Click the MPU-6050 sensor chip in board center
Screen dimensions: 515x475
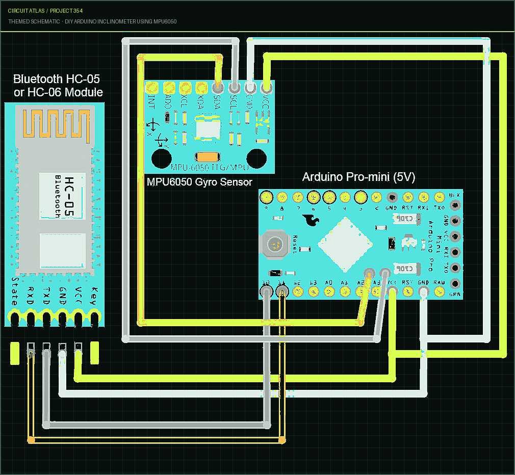(208, 128)
